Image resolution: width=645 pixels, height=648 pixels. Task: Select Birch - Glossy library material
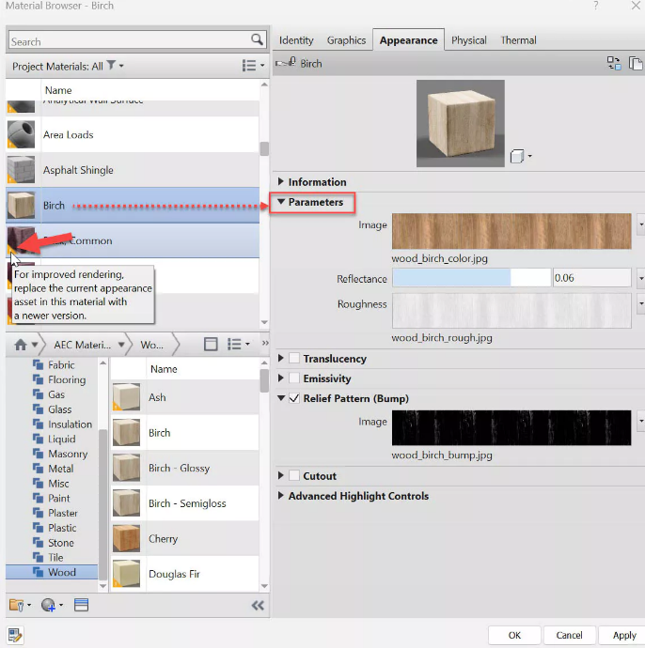coord(185,468)
